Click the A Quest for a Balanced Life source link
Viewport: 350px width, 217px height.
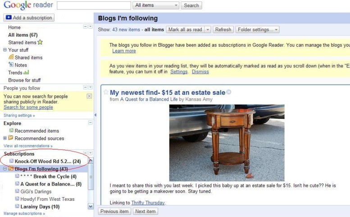click(x=149, y=99)
